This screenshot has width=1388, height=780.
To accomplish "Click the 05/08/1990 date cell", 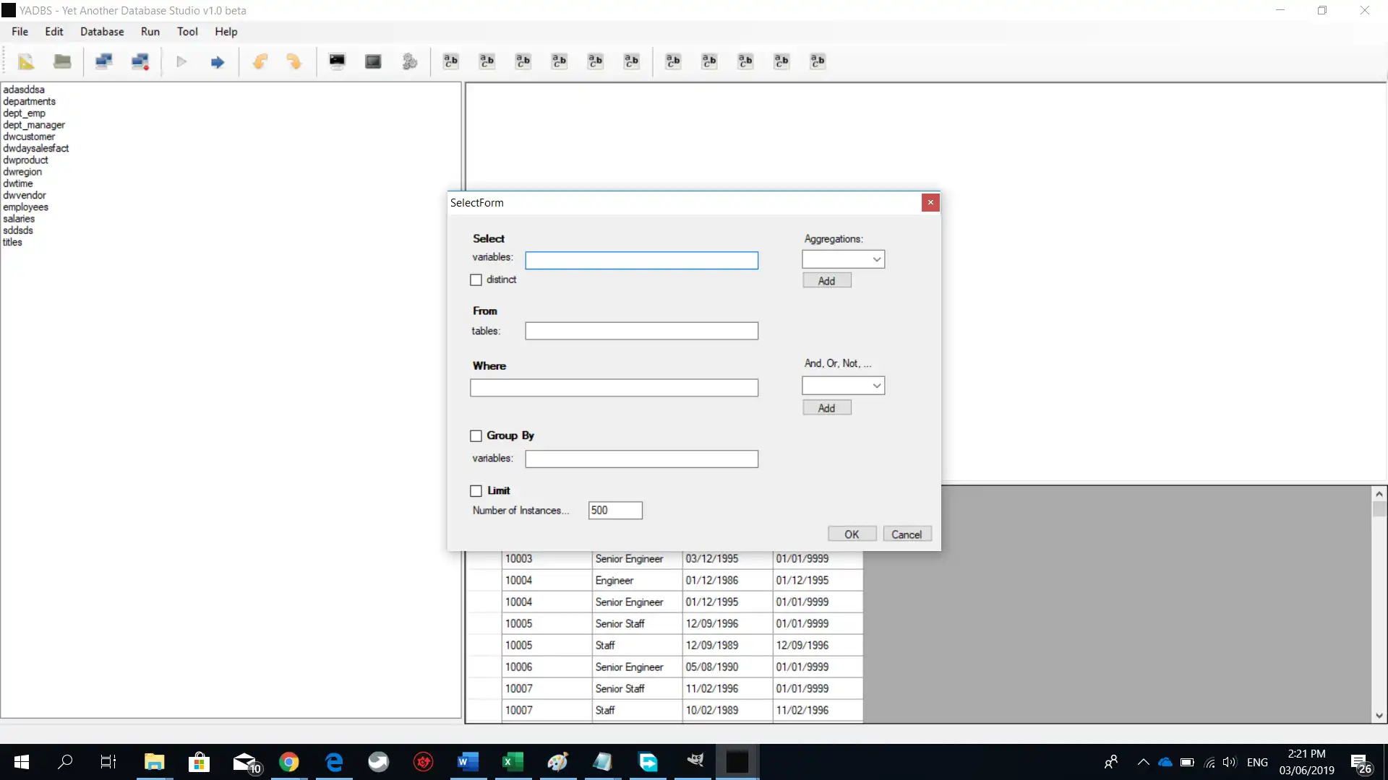I will click(727, 667).
